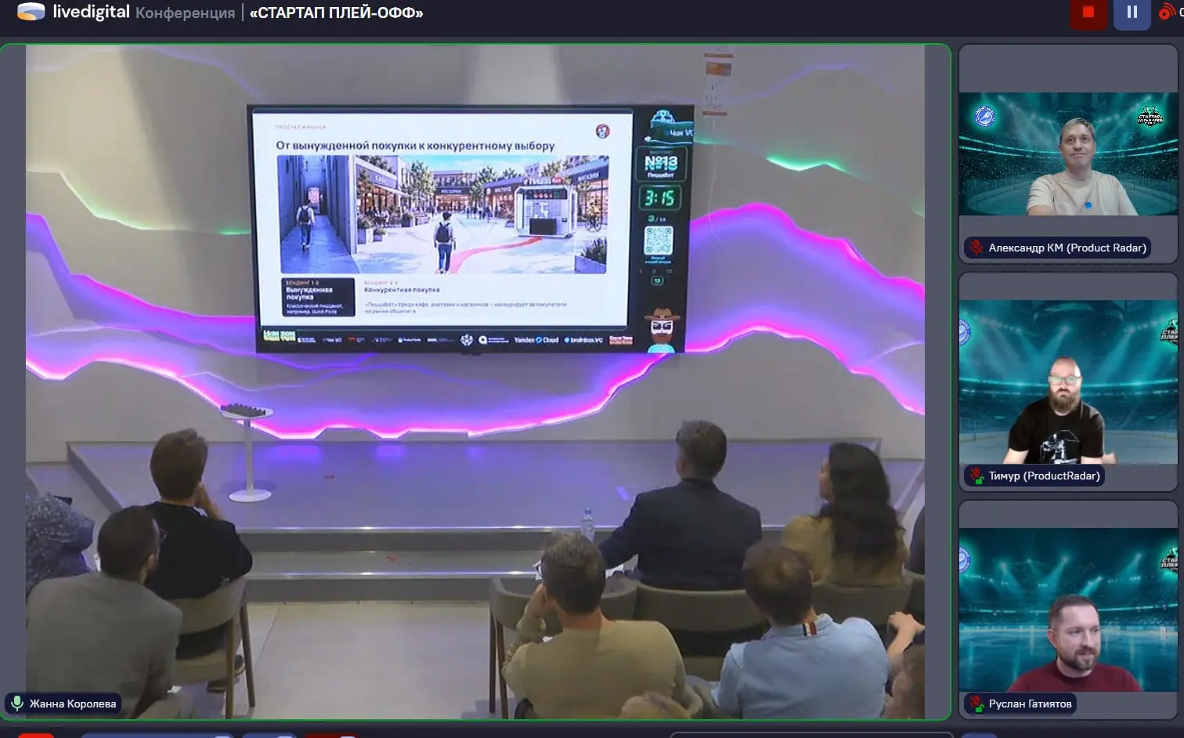Select Руслан Гатиятов's video tile
The image size is (1184, 738).
point(1068,610)
